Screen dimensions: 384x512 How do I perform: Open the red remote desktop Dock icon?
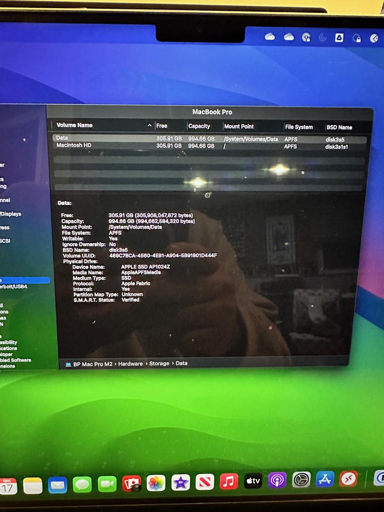point(348,478)
